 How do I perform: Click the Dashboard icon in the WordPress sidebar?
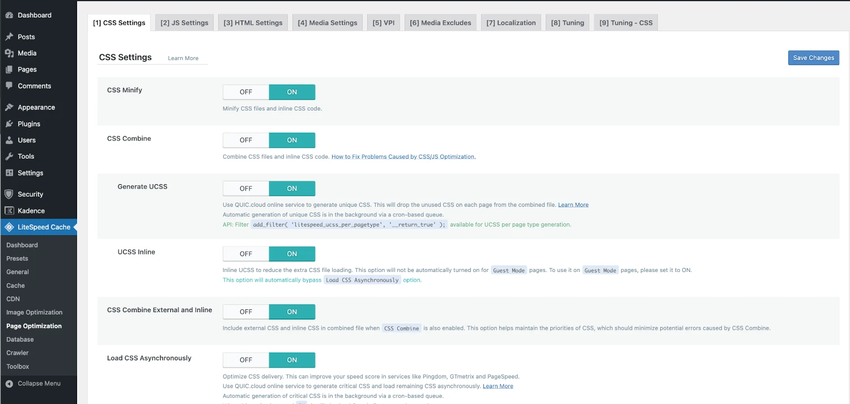[x=9, y=15]
